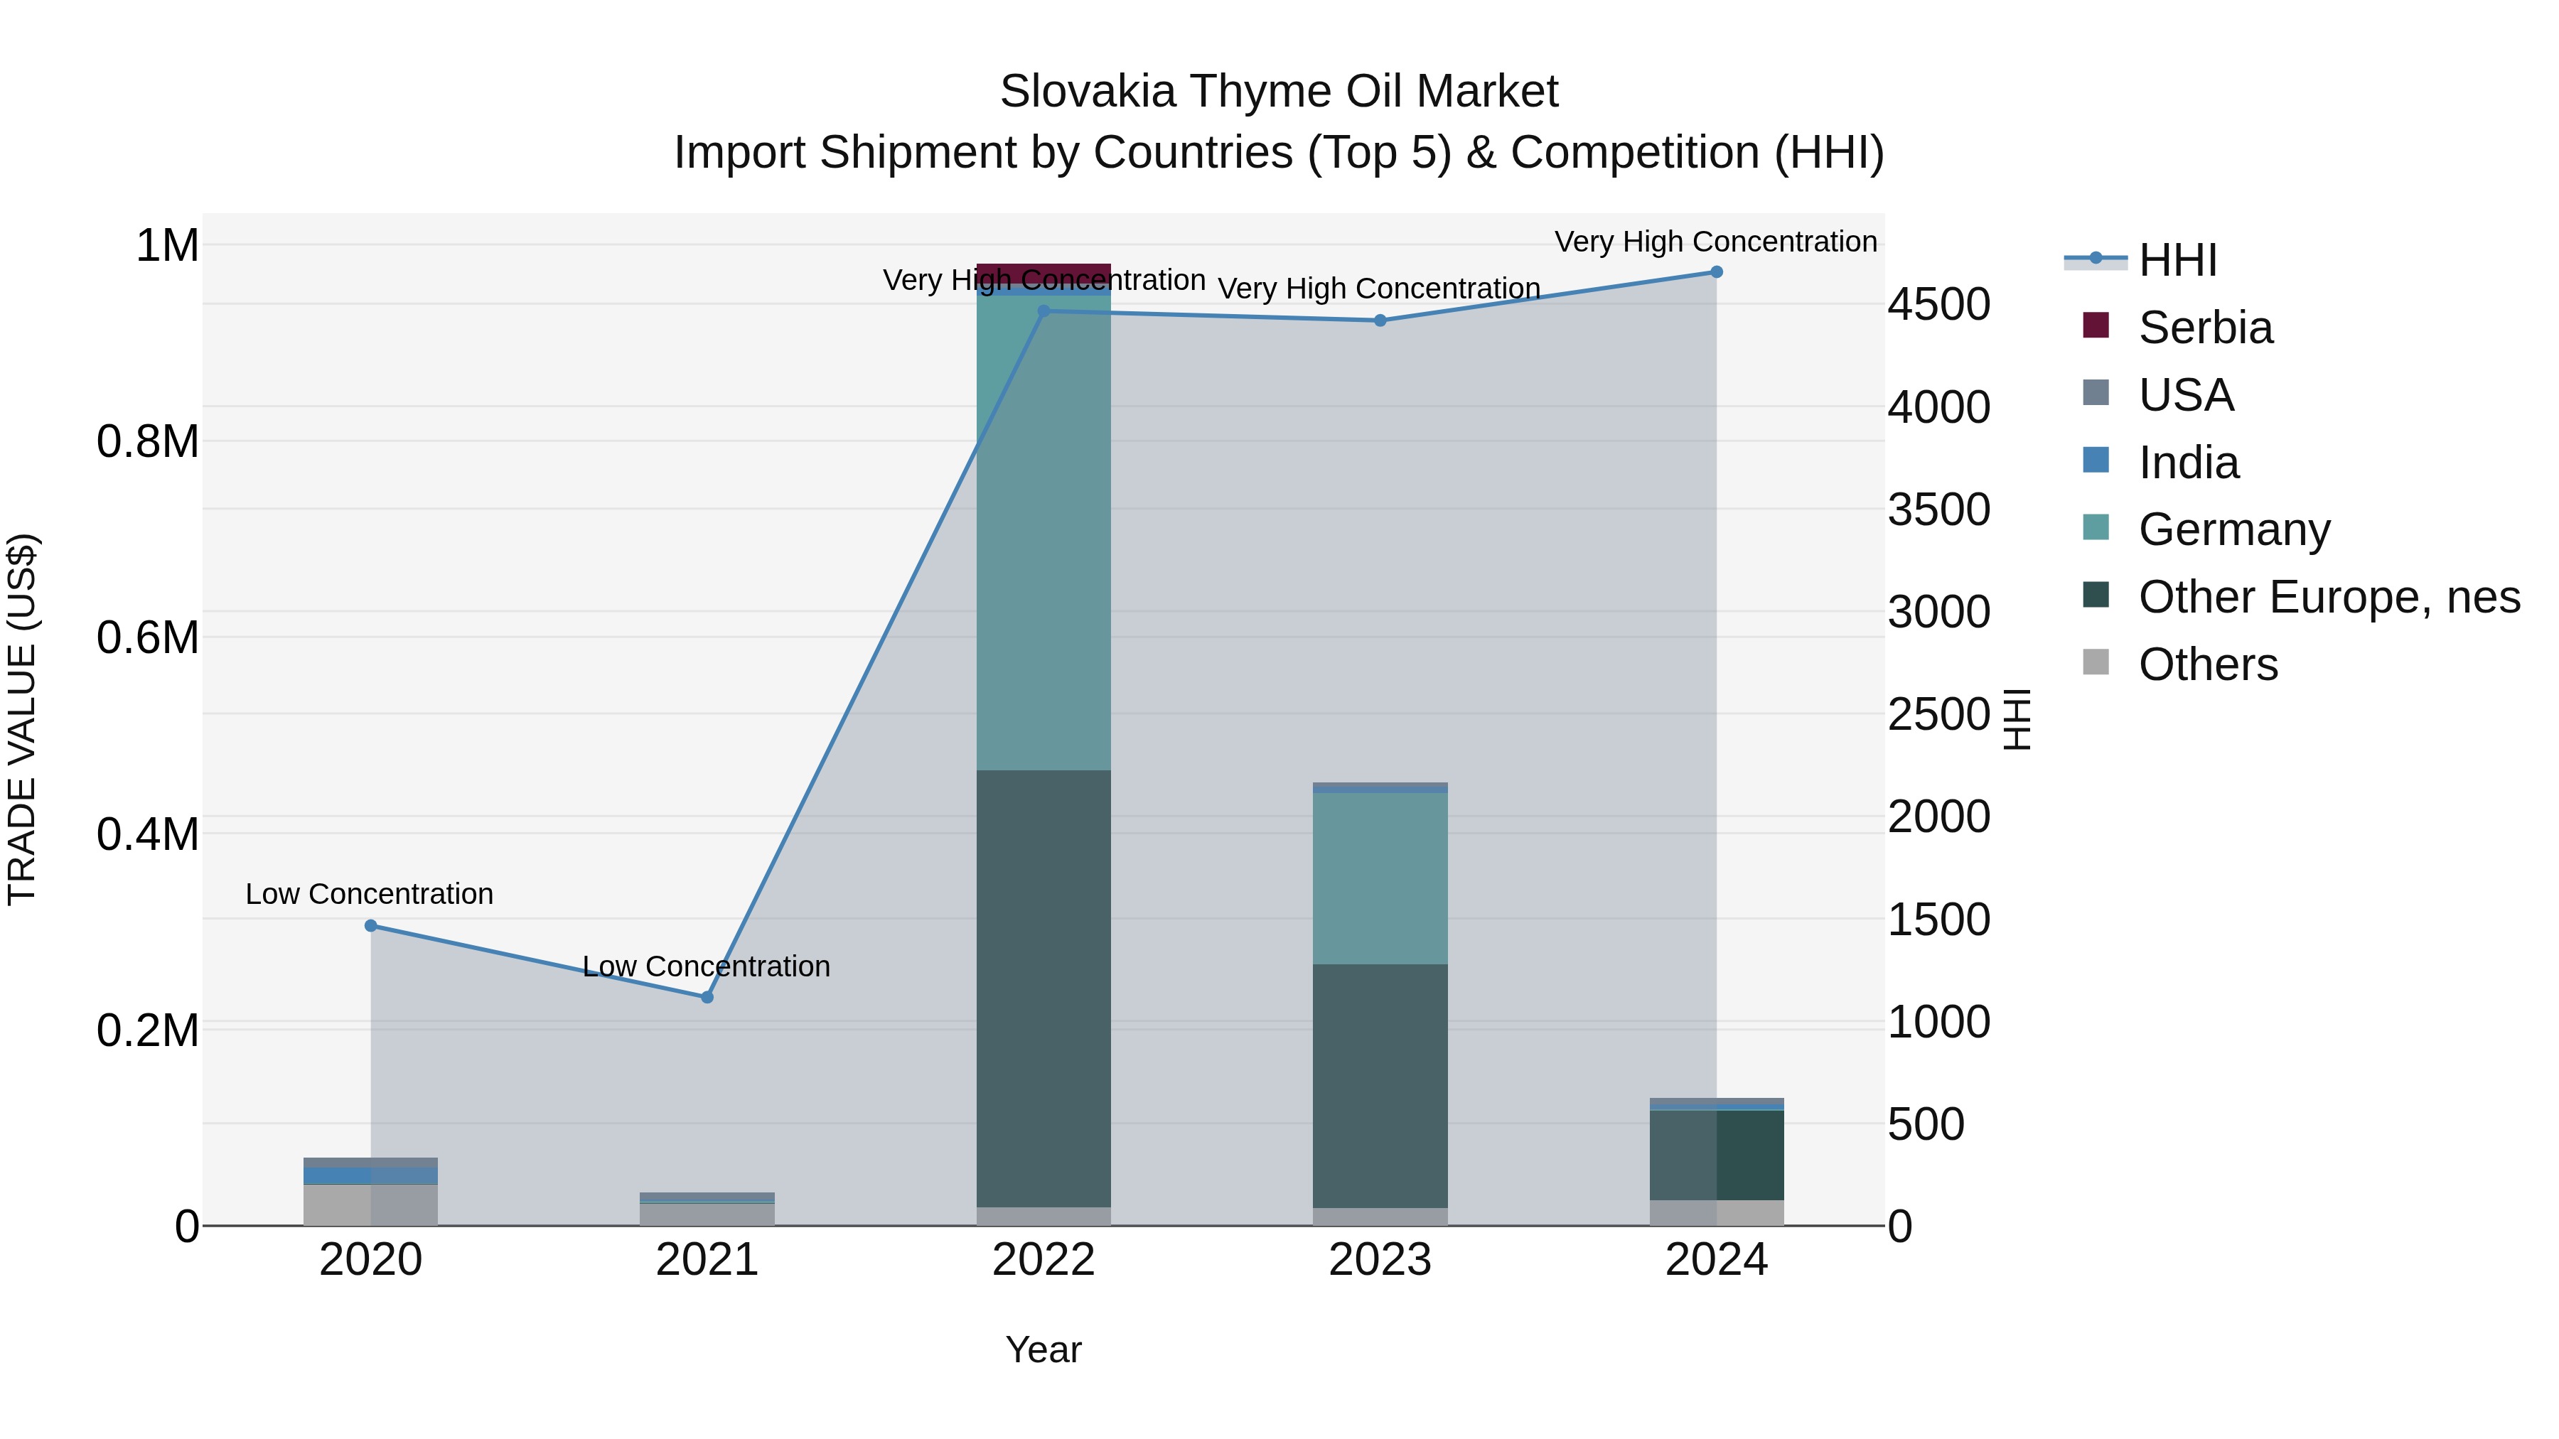Click the 2020 HHI data point
This screenshot has height=1439, width=2559.
[370, 925]
